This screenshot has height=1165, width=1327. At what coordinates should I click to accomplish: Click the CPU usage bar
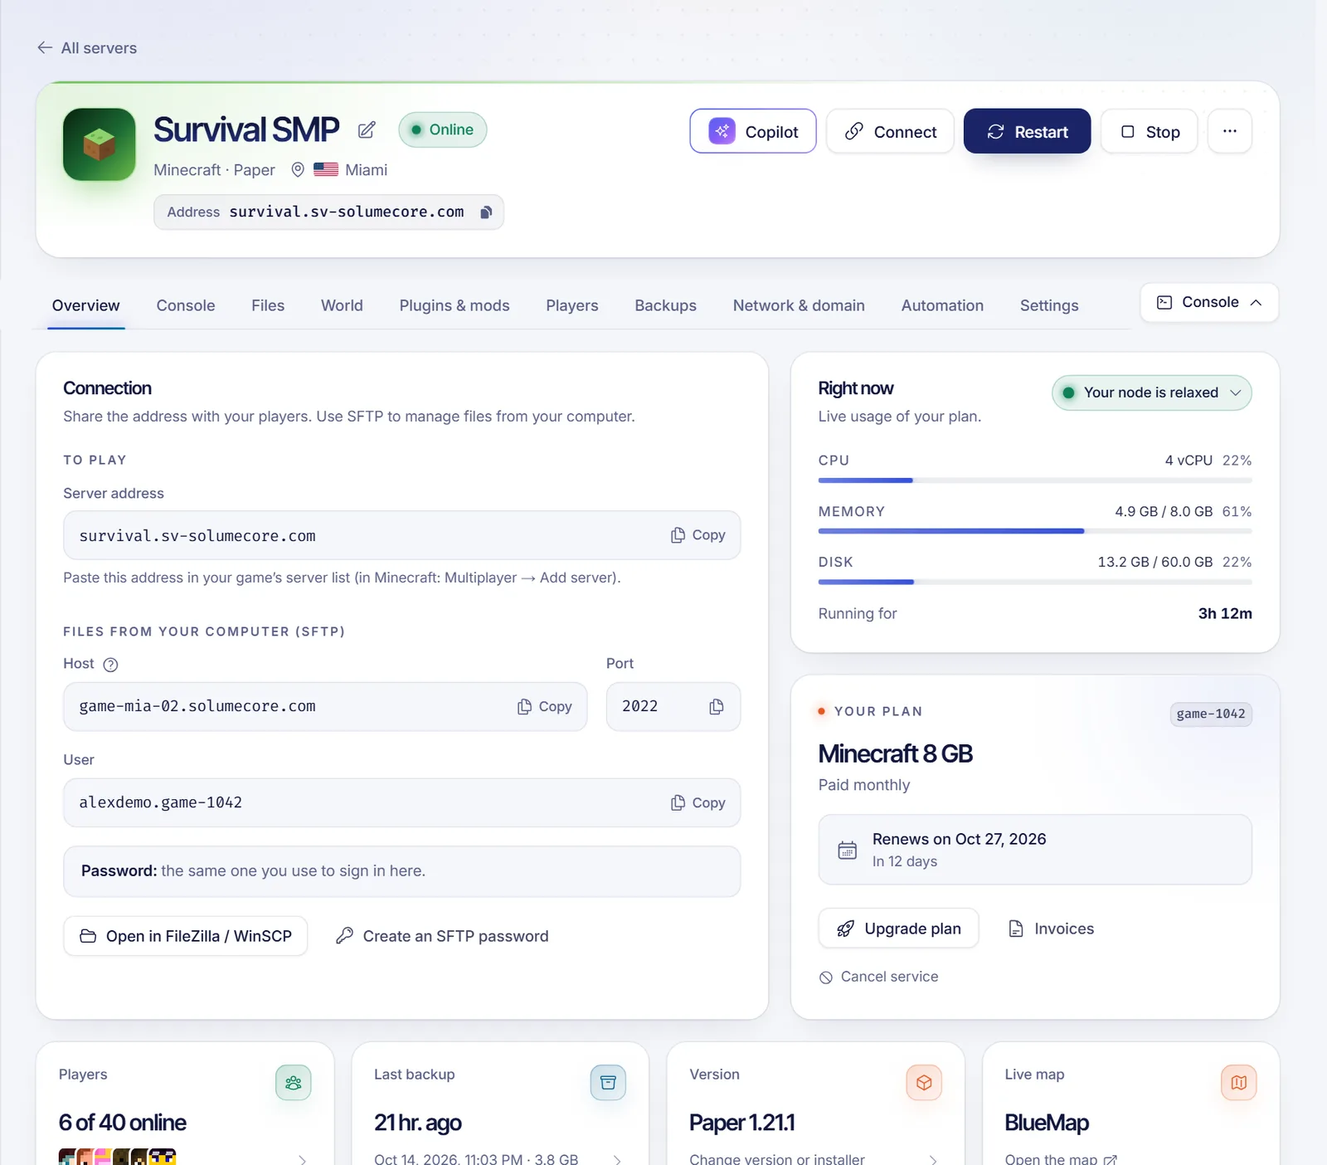click(1035, 480)
